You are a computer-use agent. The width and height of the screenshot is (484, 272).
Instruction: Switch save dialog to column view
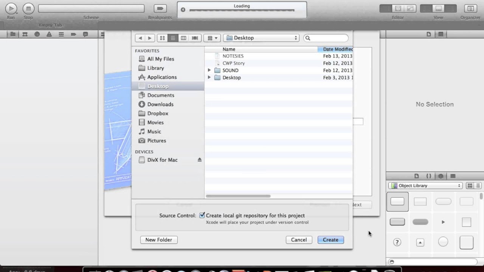coord(183,38)
